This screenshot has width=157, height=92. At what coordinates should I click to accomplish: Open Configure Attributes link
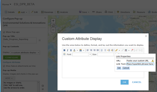pyautogui.click(x=12, y=62)
